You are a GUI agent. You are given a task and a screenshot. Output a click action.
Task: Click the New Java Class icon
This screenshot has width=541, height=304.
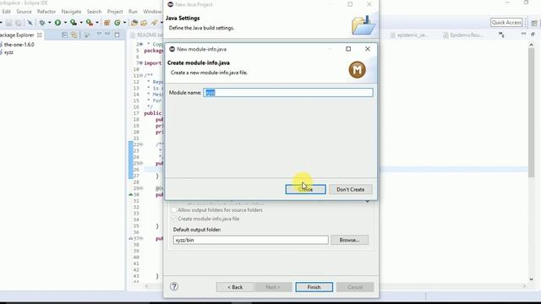pos(117,23)
